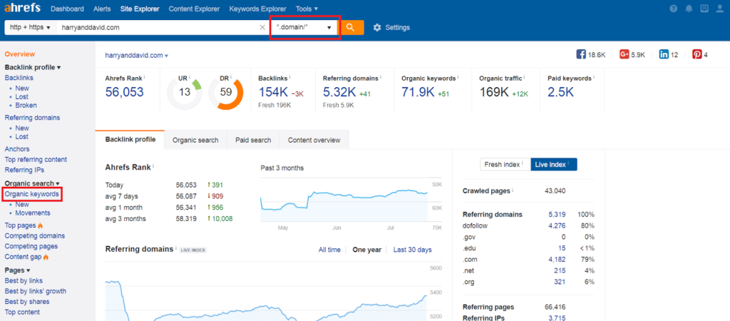The width and height of the screenshot is (730, 321).
Task: Open Overview in the sidebar
Action: [19, 54]
